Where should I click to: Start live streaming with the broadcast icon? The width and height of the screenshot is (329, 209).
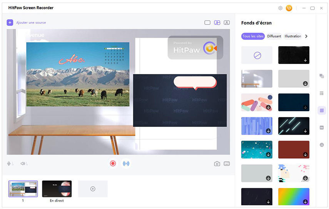(x=126, y=163)
